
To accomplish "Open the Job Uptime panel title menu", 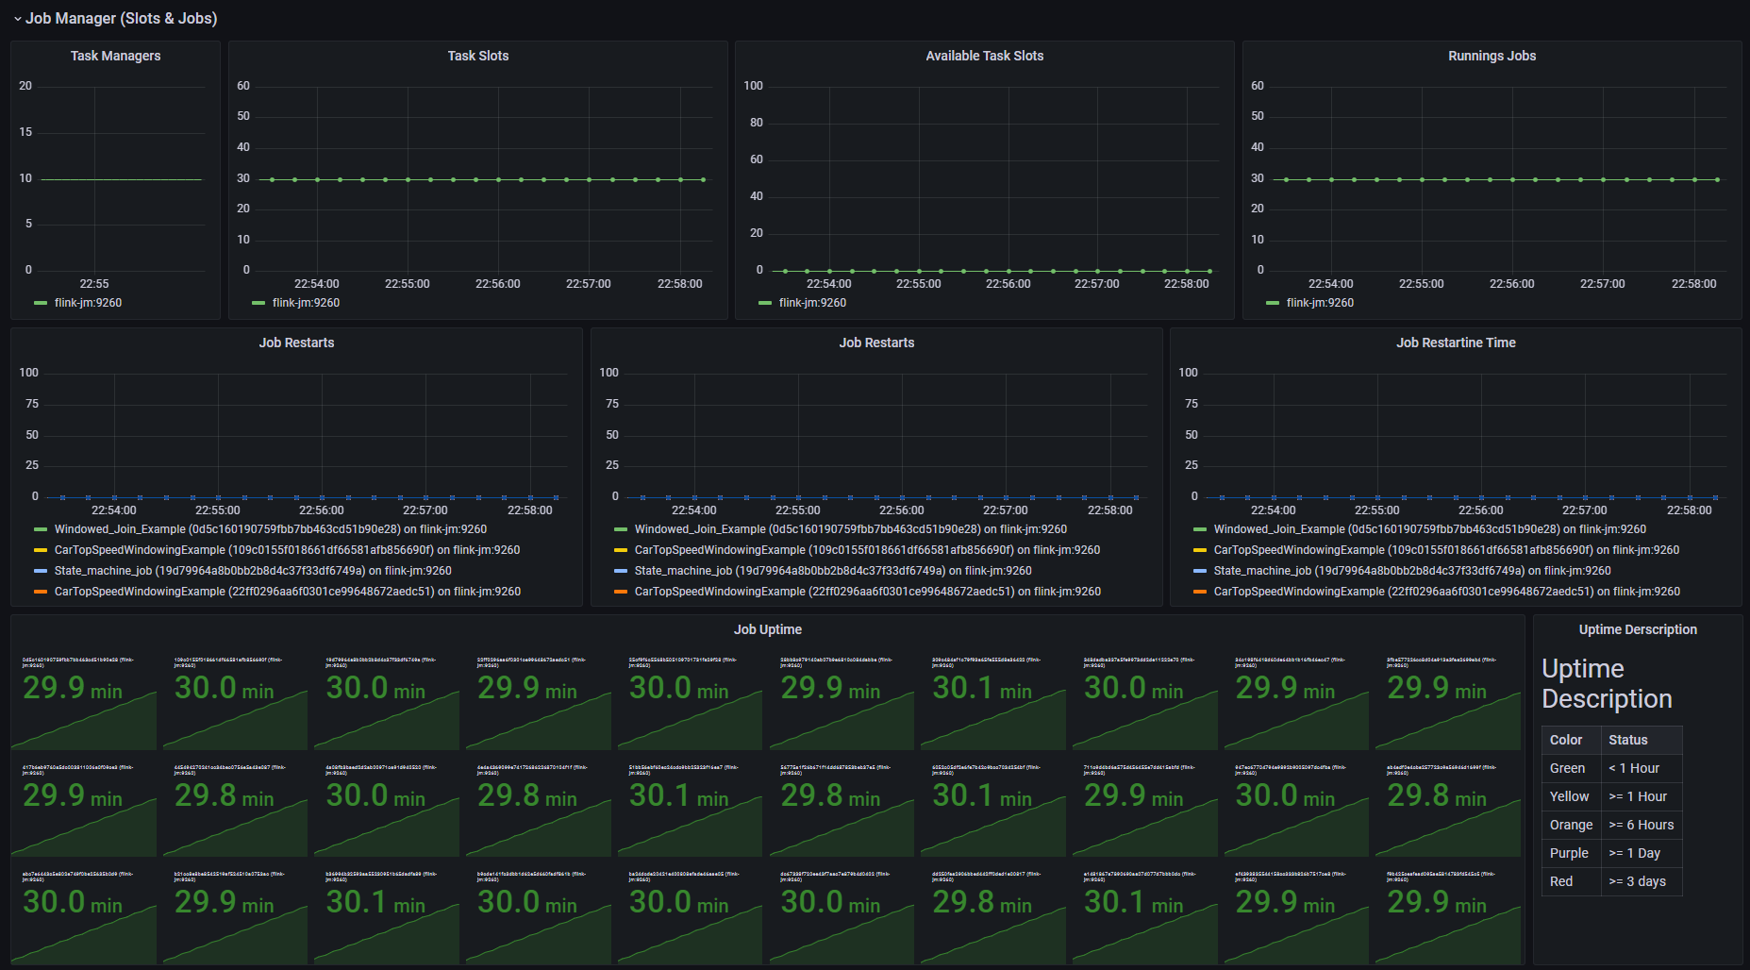I will pos(768,629).
